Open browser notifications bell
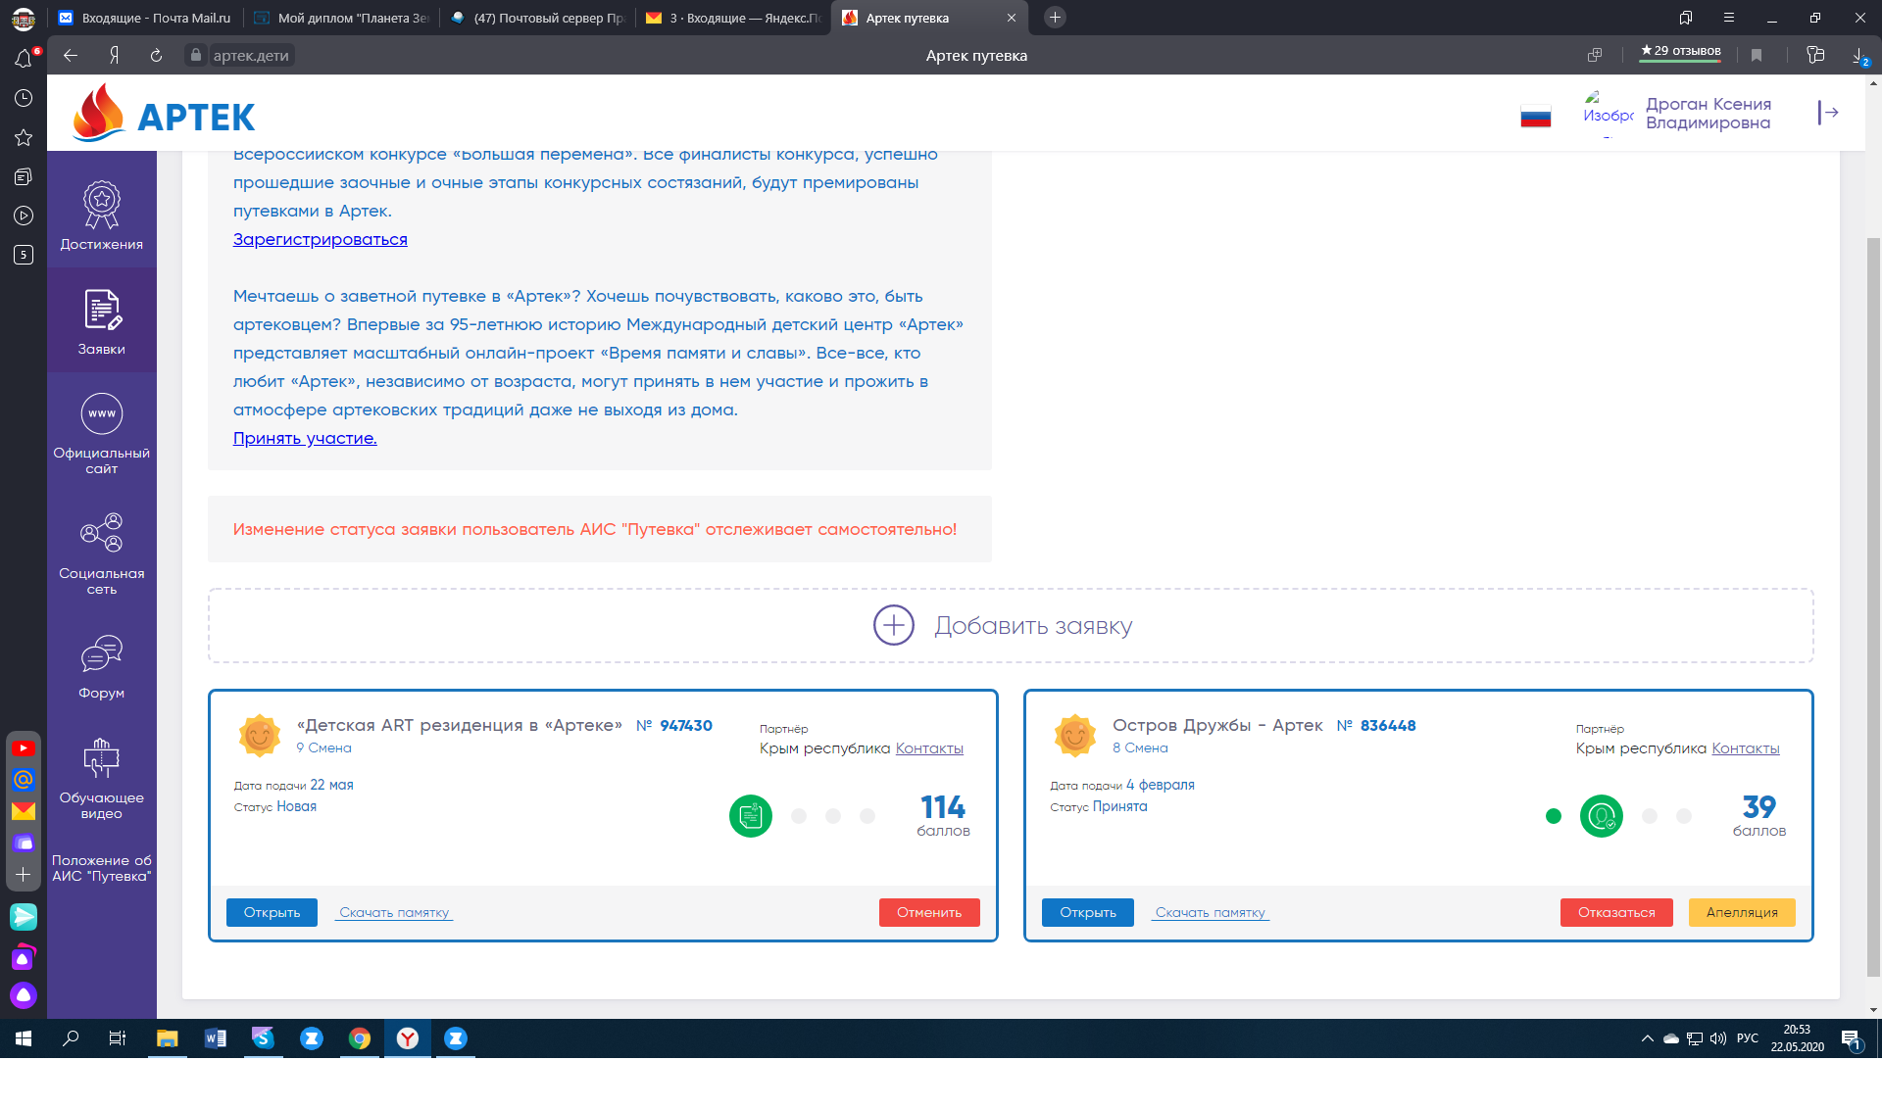The height and width of the screenshot is (1109, 1882). click(24, 59)
